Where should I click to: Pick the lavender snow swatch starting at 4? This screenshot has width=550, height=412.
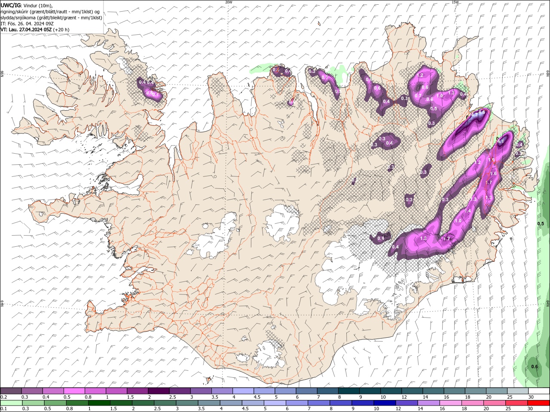(243, 391)
